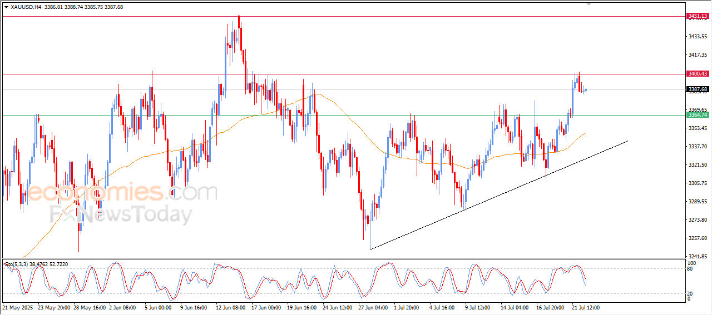Click the stochastic scale value 80
This screenshot has height=315, width=712.
(x=691, y=269)
